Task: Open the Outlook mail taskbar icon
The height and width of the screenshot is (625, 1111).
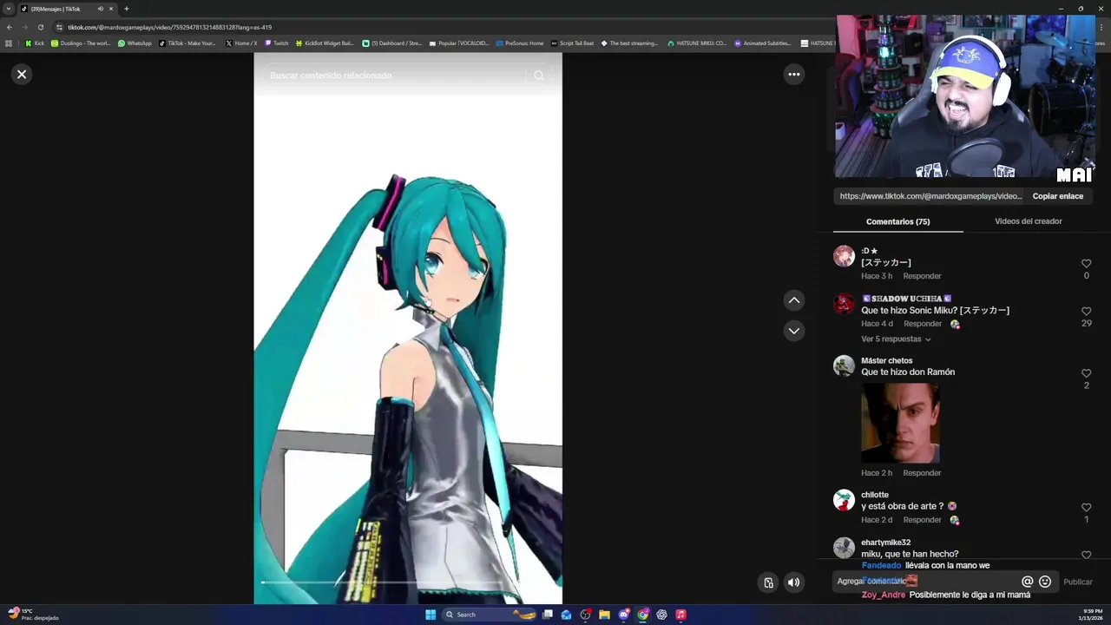Action: click(x=566, y=615)
